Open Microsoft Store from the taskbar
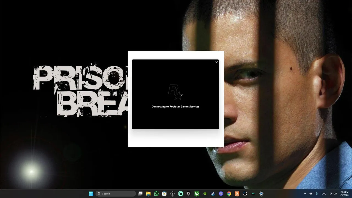The height and width of the screenshot is (198, 352). 164,194
